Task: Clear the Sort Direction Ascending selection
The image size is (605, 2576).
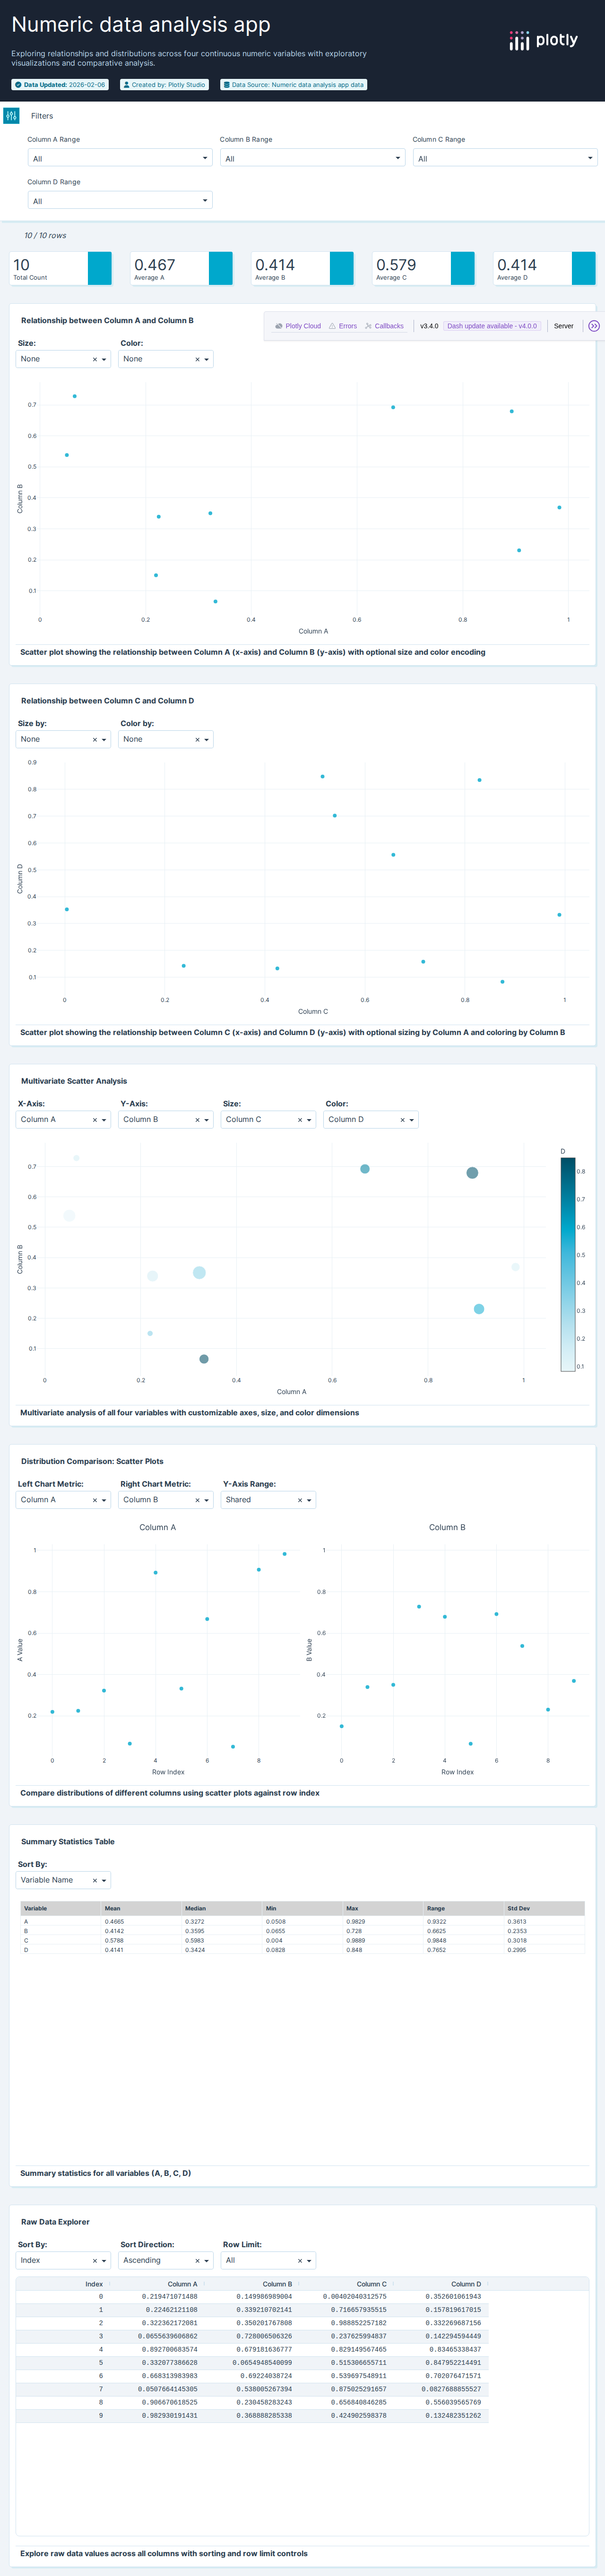Action: coord(197,2260)
